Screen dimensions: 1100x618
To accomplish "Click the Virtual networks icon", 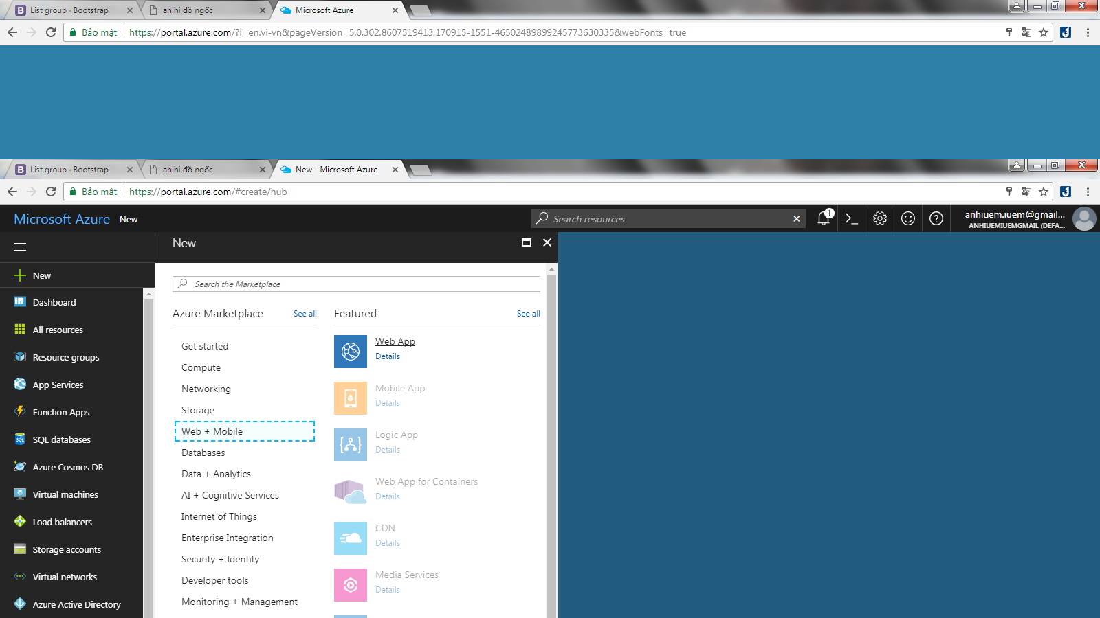I will click(x=20, y=576).
